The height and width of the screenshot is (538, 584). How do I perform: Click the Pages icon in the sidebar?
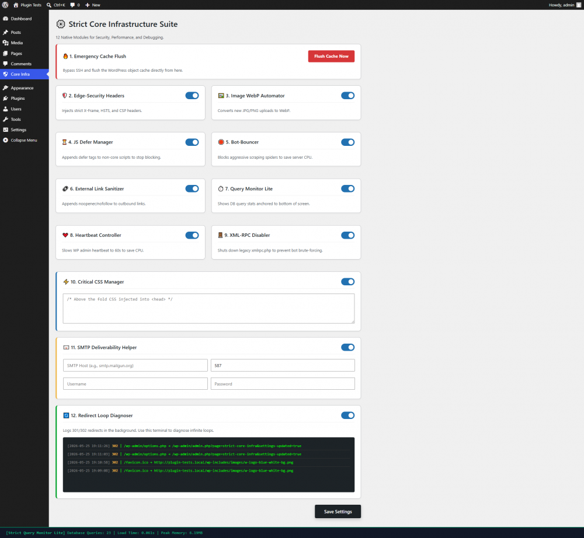[x=6, y=53]
